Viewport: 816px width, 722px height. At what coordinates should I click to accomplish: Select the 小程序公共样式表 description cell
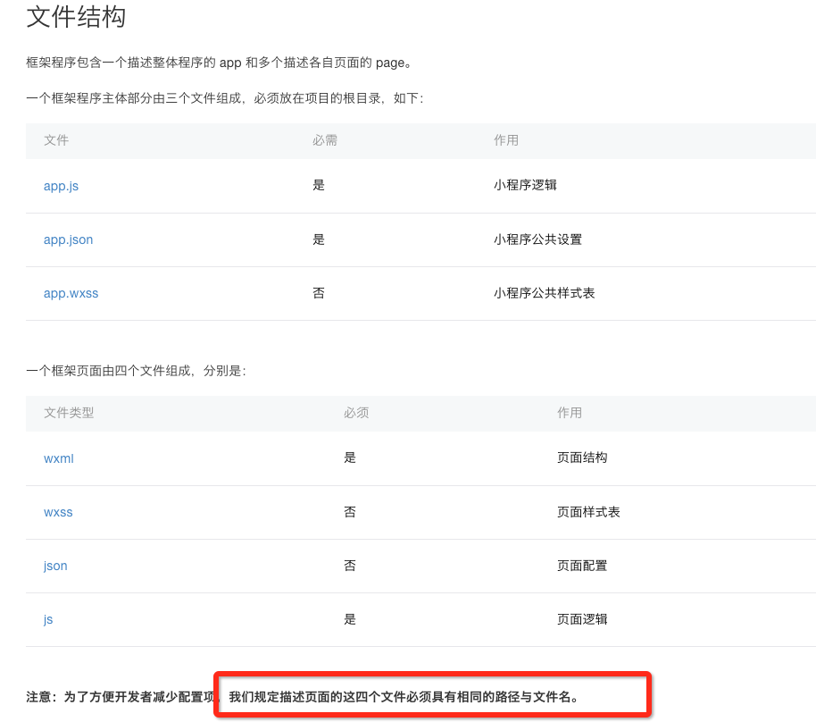click(544, 293)
